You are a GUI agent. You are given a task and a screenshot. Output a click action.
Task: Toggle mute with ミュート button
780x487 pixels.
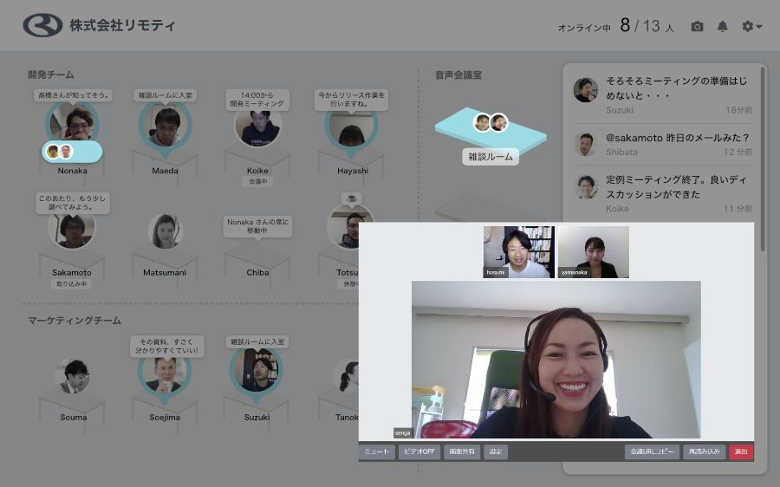tap(377, 451)
